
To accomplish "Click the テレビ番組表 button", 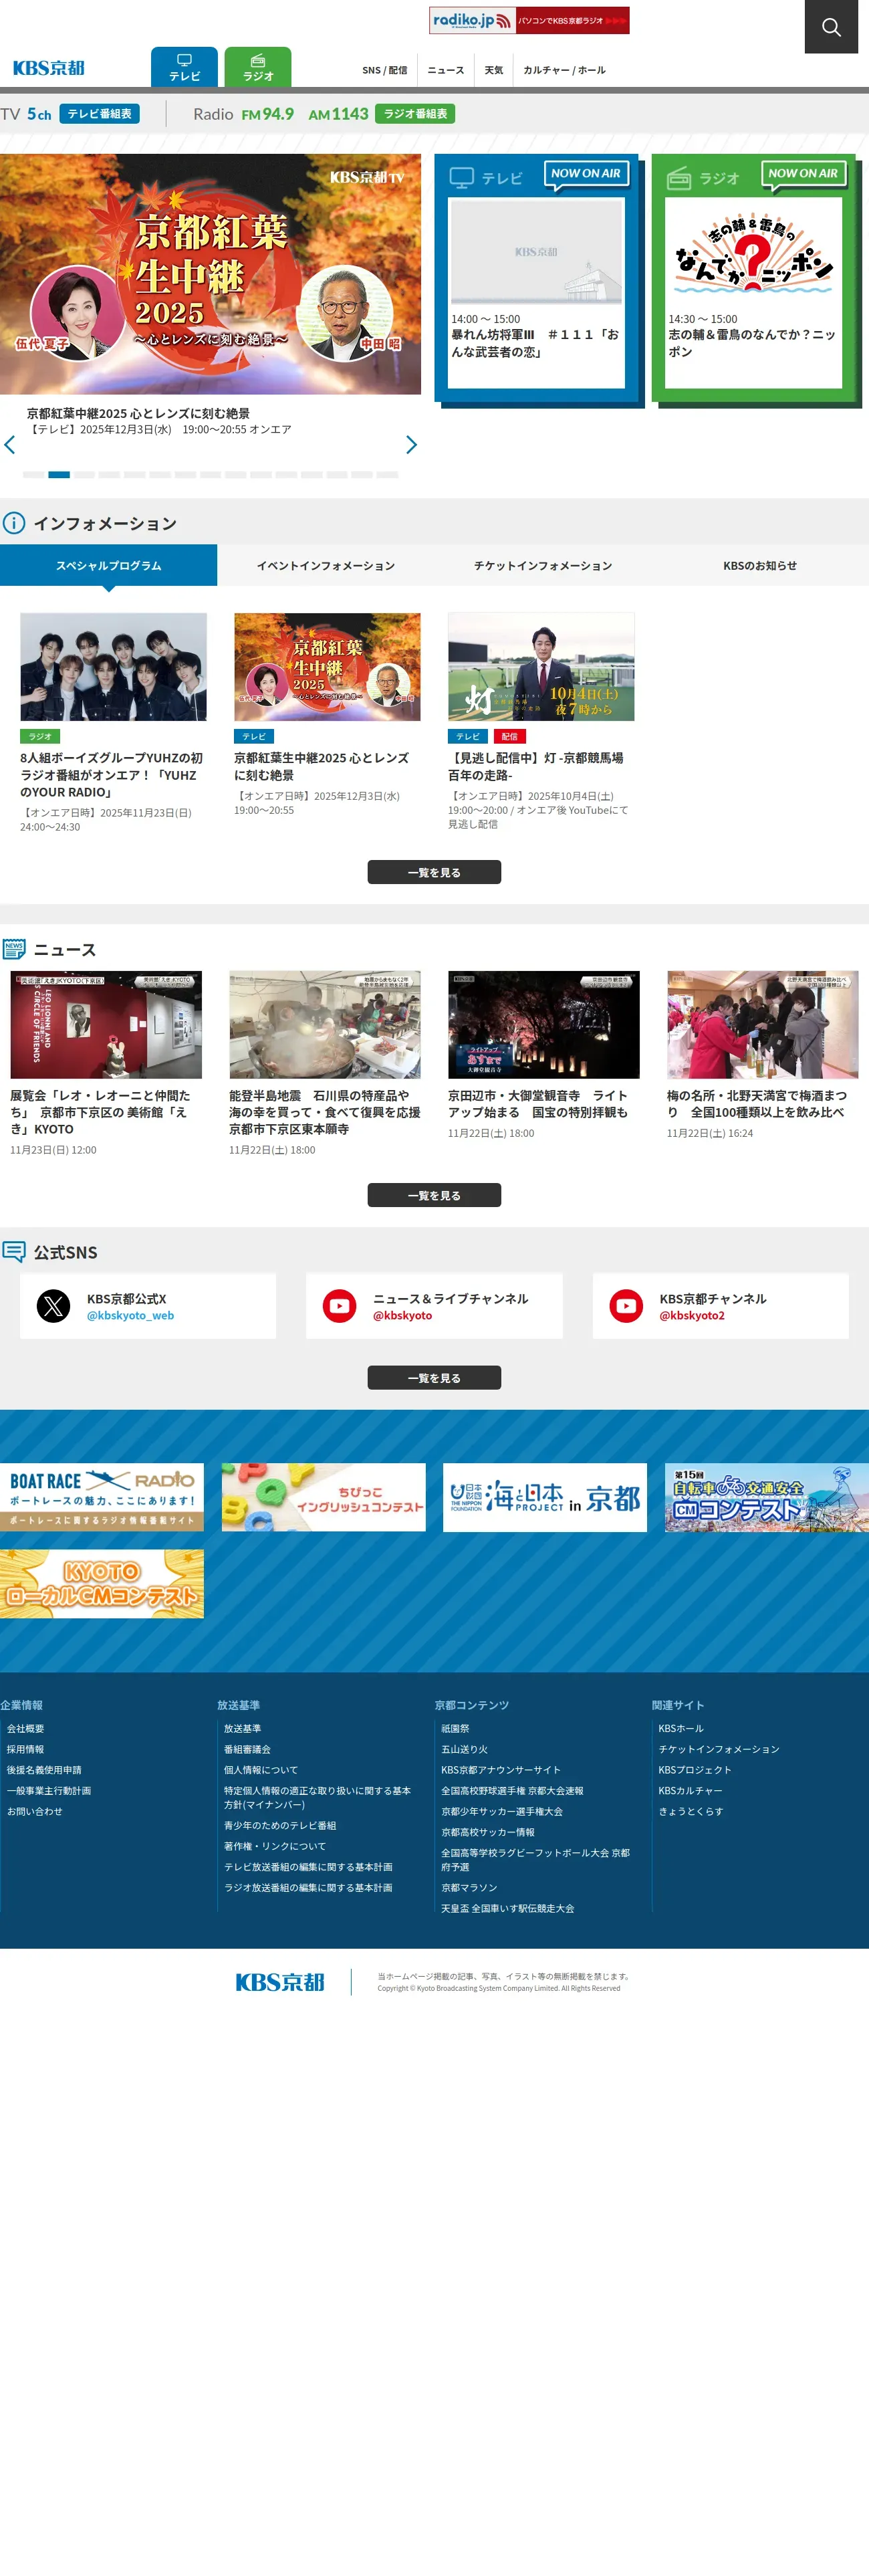I will coord(100,114).
